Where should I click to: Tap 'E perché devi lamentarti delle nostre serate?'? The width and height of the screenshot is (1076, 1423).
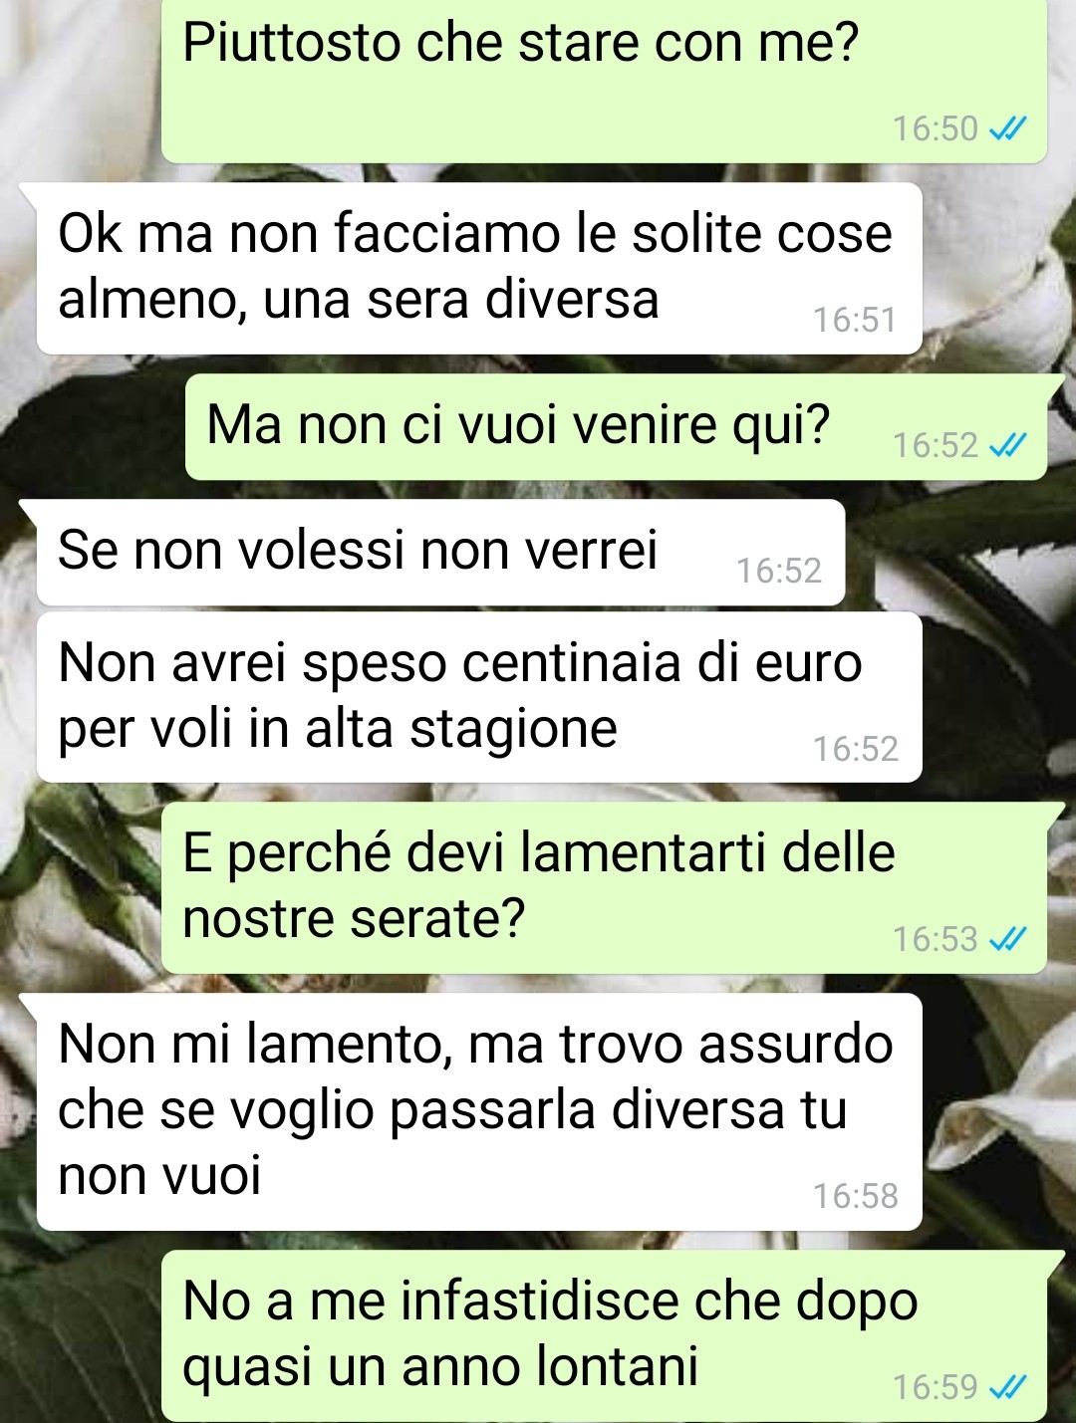[x=604, y=888]
